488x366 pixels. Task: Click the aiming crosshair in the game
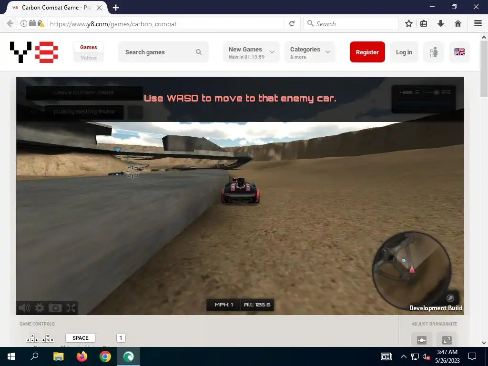pyautogui.click(x=132, y=172)
